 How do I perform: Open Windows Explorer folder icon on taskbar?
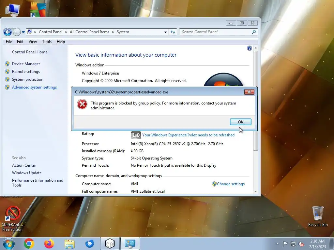[x=69, y=243]
